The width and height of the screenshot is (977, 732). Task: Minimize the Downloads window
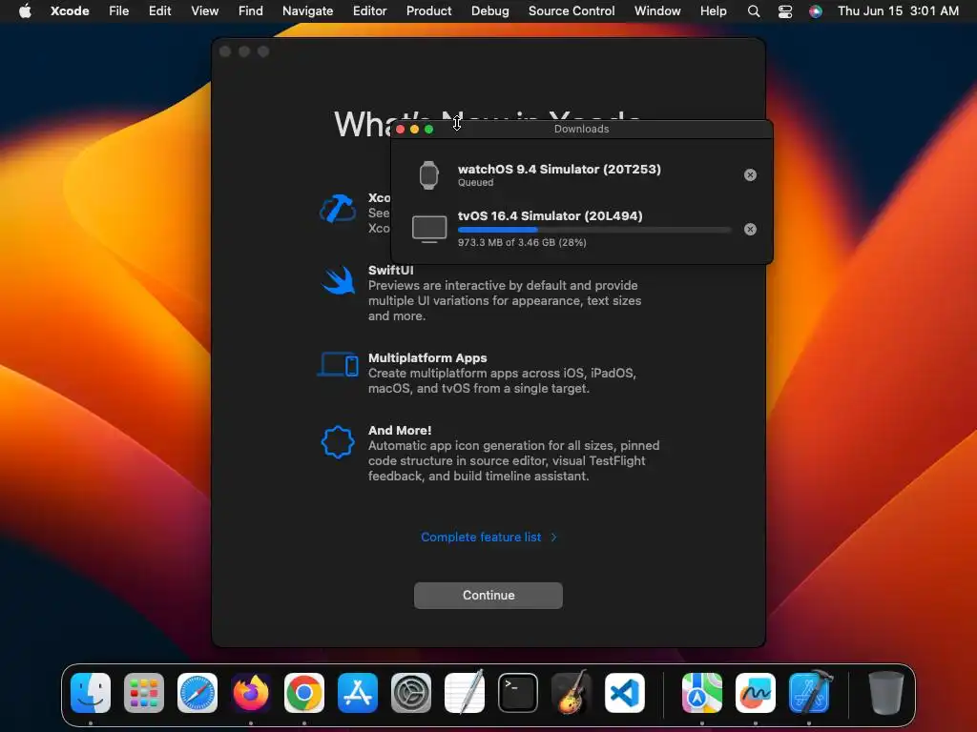point(414,130)
